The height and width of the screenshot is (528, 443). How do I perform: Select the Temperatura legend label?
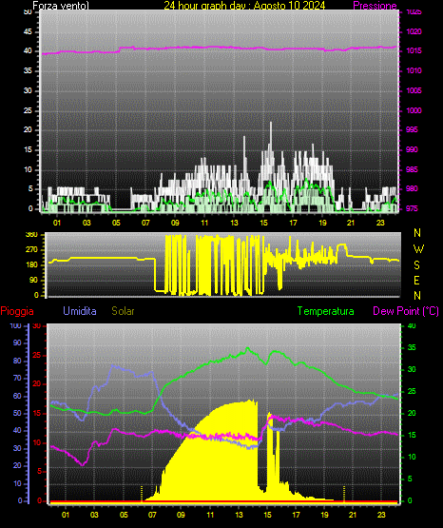[x=326, y=311]
